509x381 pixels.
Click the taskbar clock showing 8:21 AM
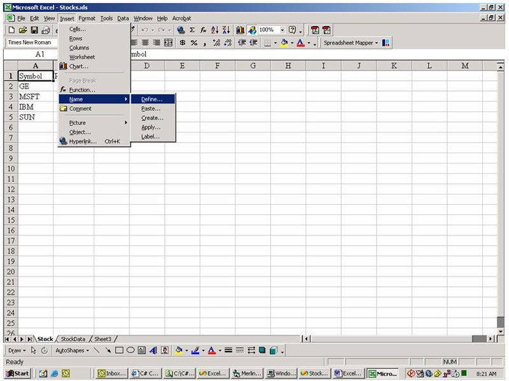[486, 374]
